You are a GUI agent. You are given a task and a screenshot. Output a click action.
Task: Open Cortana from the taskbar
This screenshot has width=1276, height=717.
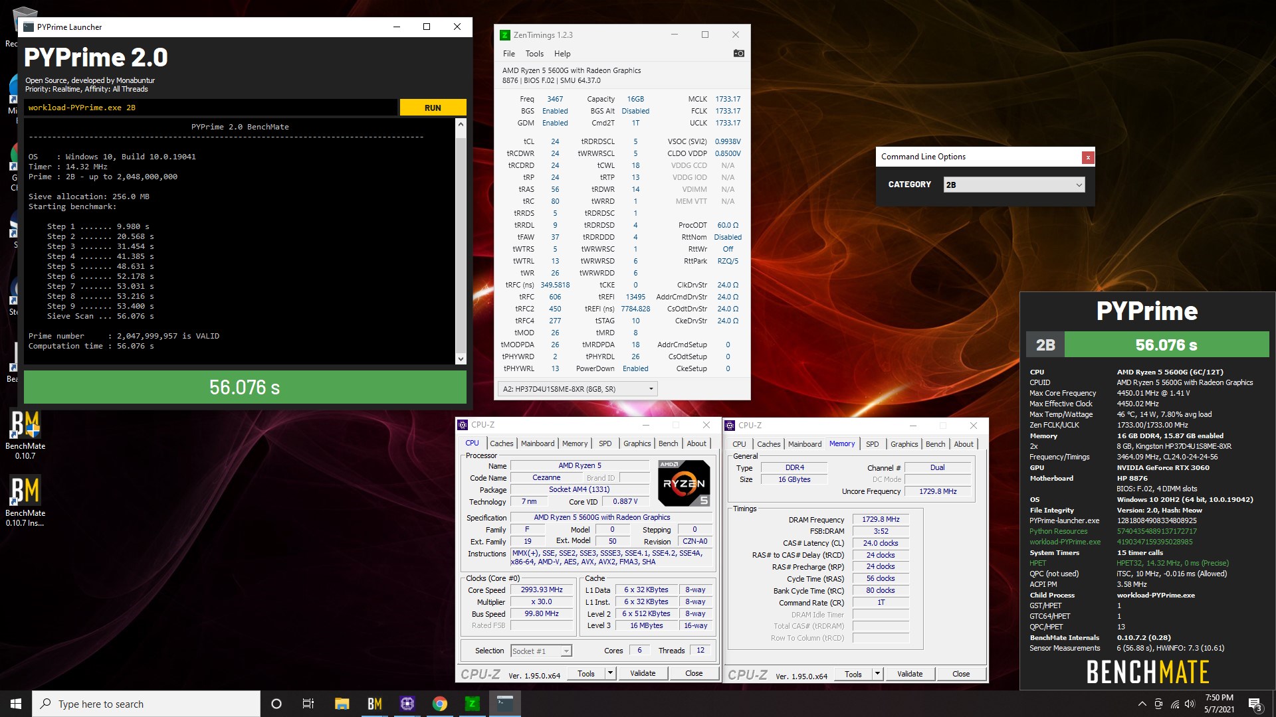point(276,704)
